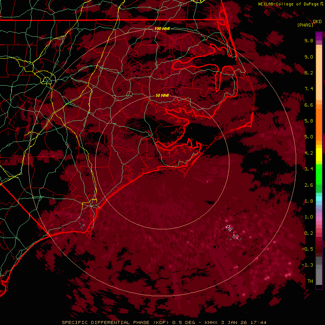The image size is (325, 325).
Task: Click the 50 NMI range ring label
Action: (162, 95)
